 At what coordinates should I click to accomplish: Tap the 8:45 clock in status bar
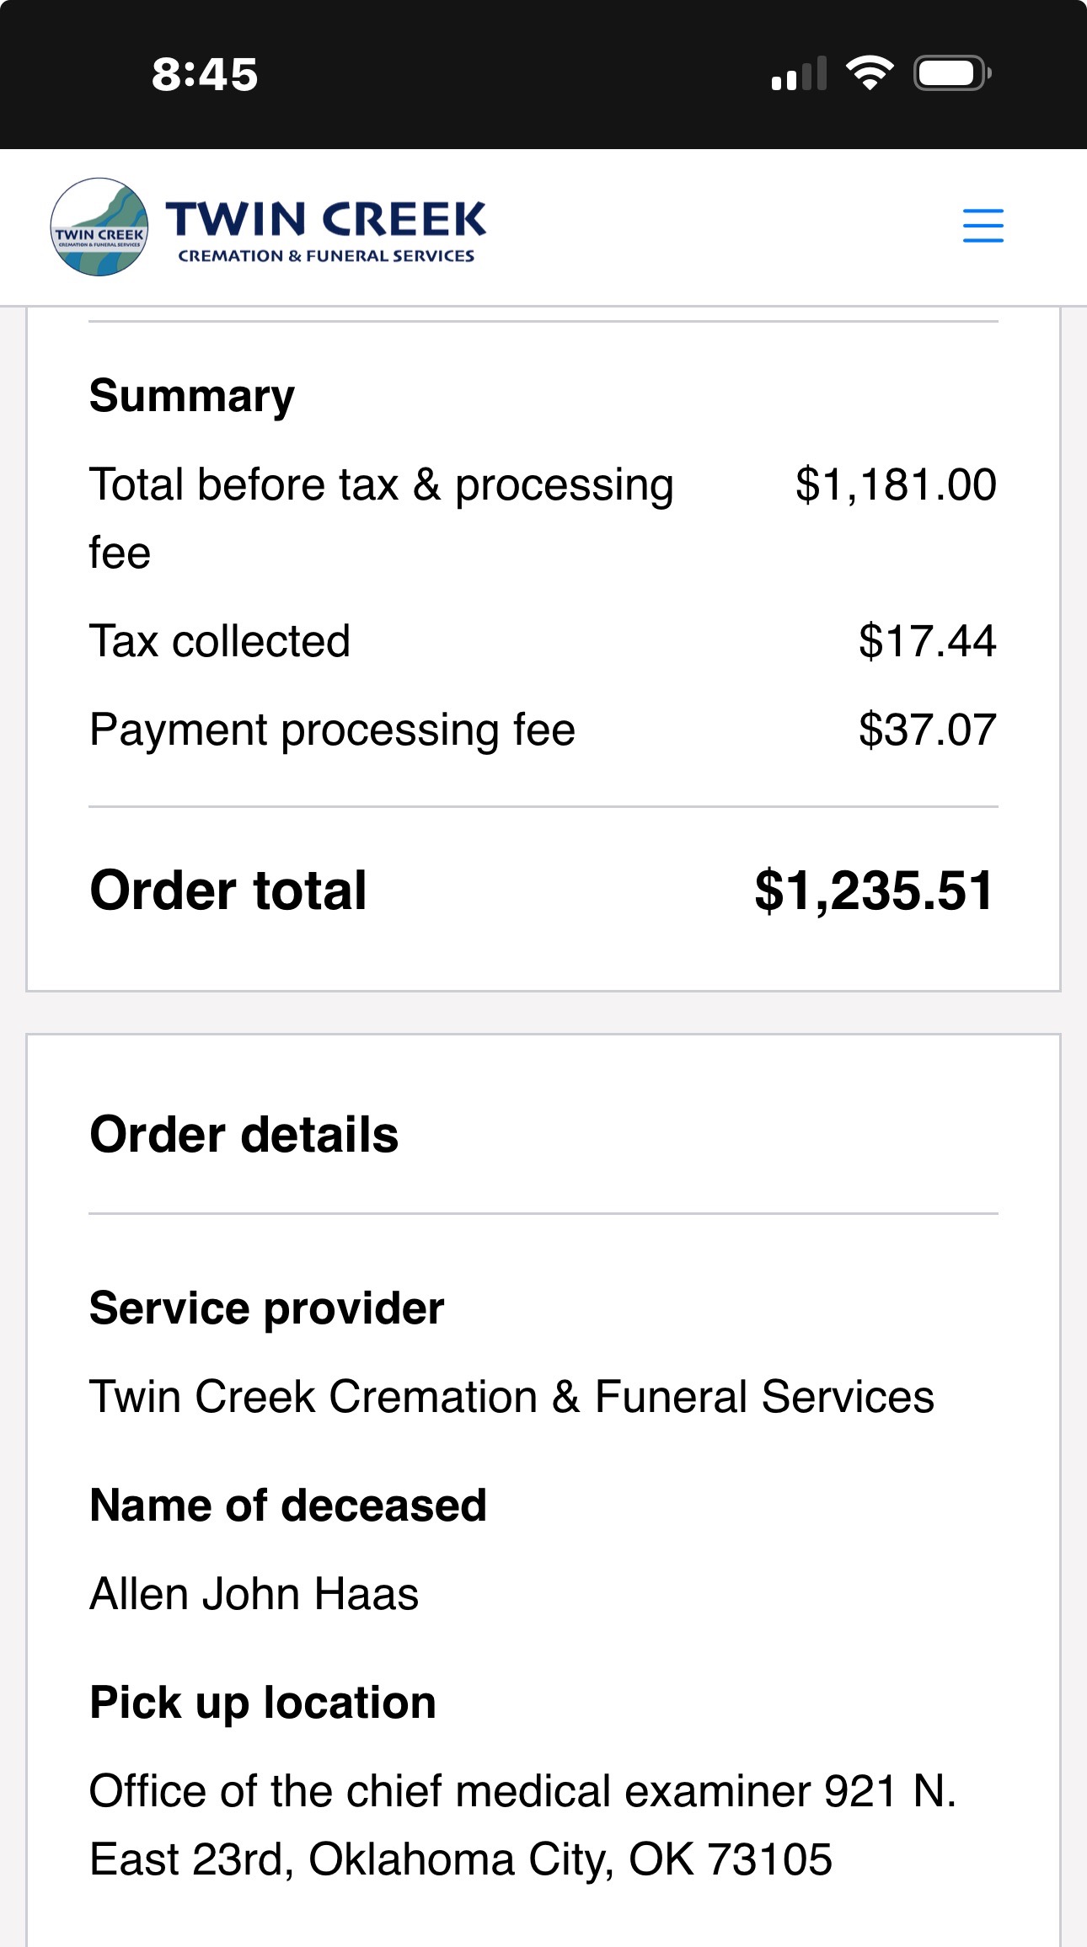click(x=205, y=74)
